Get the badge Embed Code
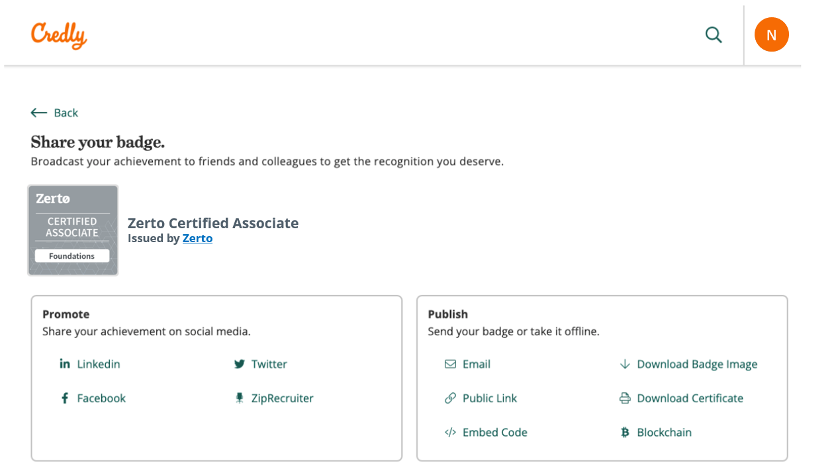Screen dimensions: 836x473 coord(495,432)
